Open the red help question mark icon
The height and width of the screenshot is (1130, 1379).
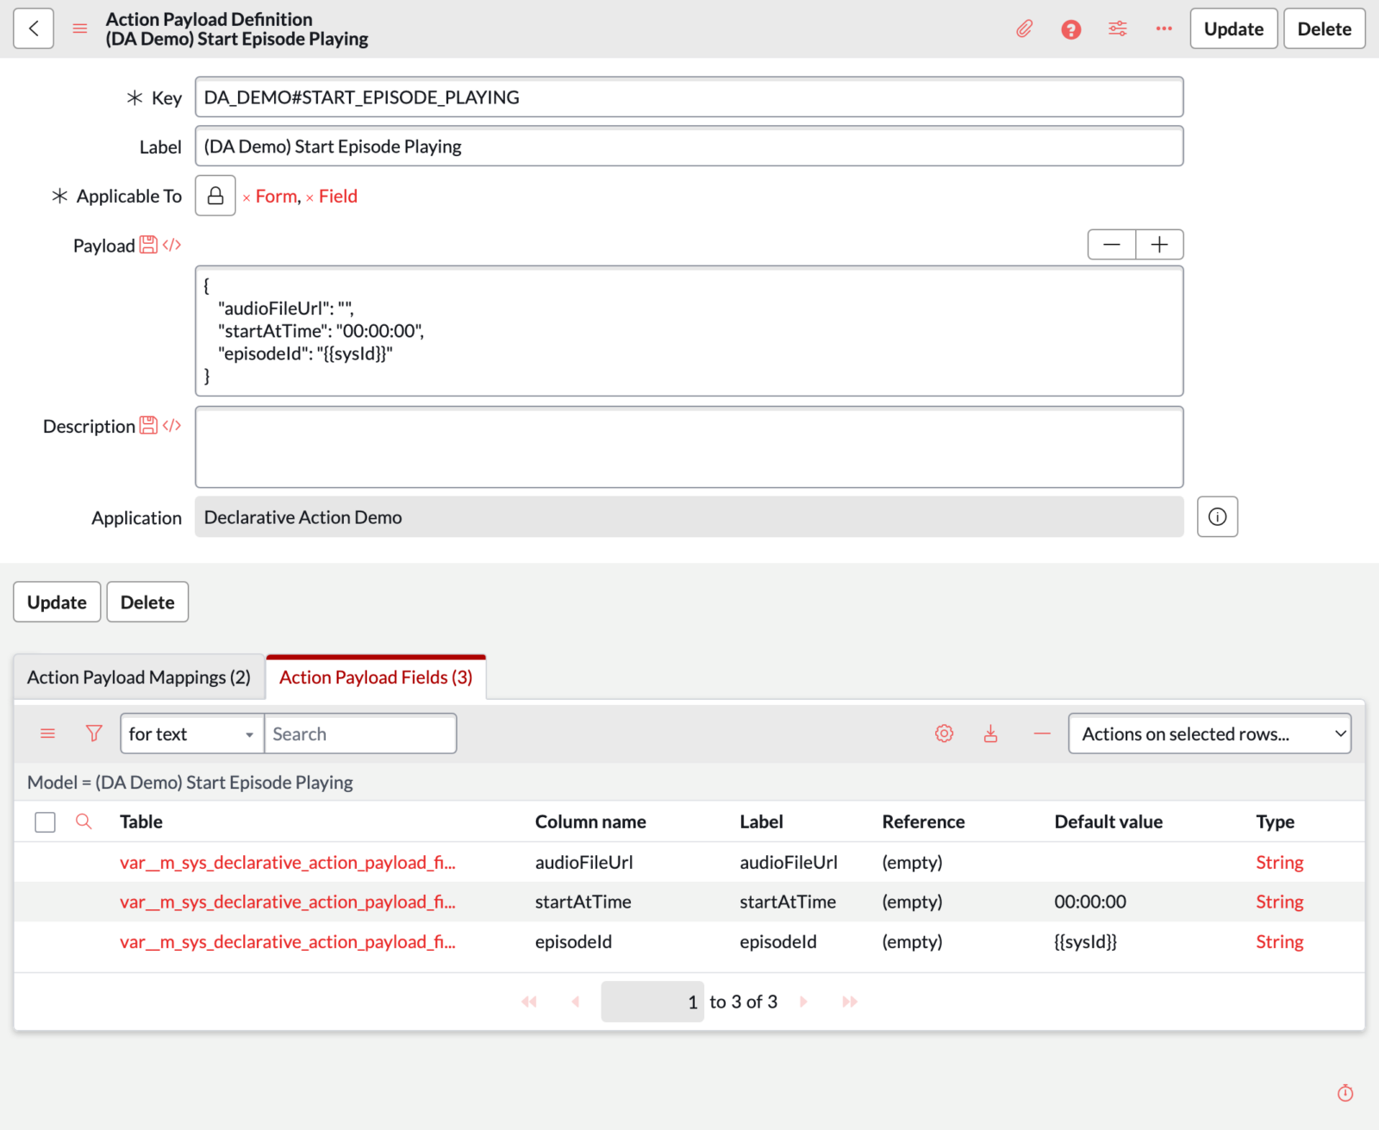click(1070, 29)
